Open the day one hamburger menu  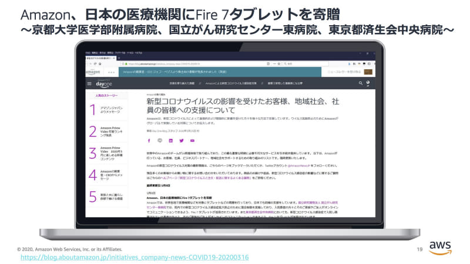89,83
